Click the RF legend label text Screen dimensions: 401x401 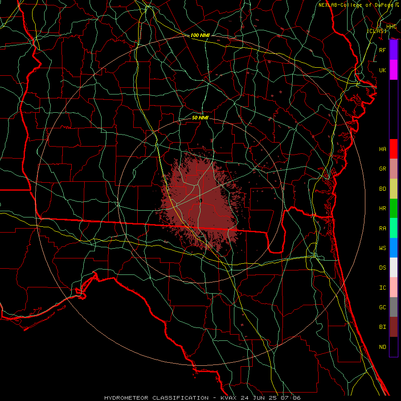pos(383,50)
